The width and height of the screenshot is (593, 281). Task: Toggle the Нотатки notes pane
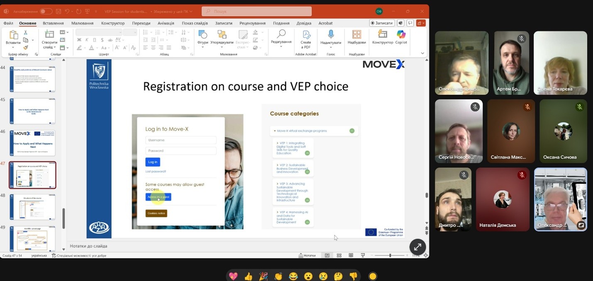307,255
